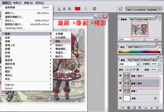164x112 pixels.
Task: Switch to the 色階分佈圖 tab
Action: [x=142, y=19]
